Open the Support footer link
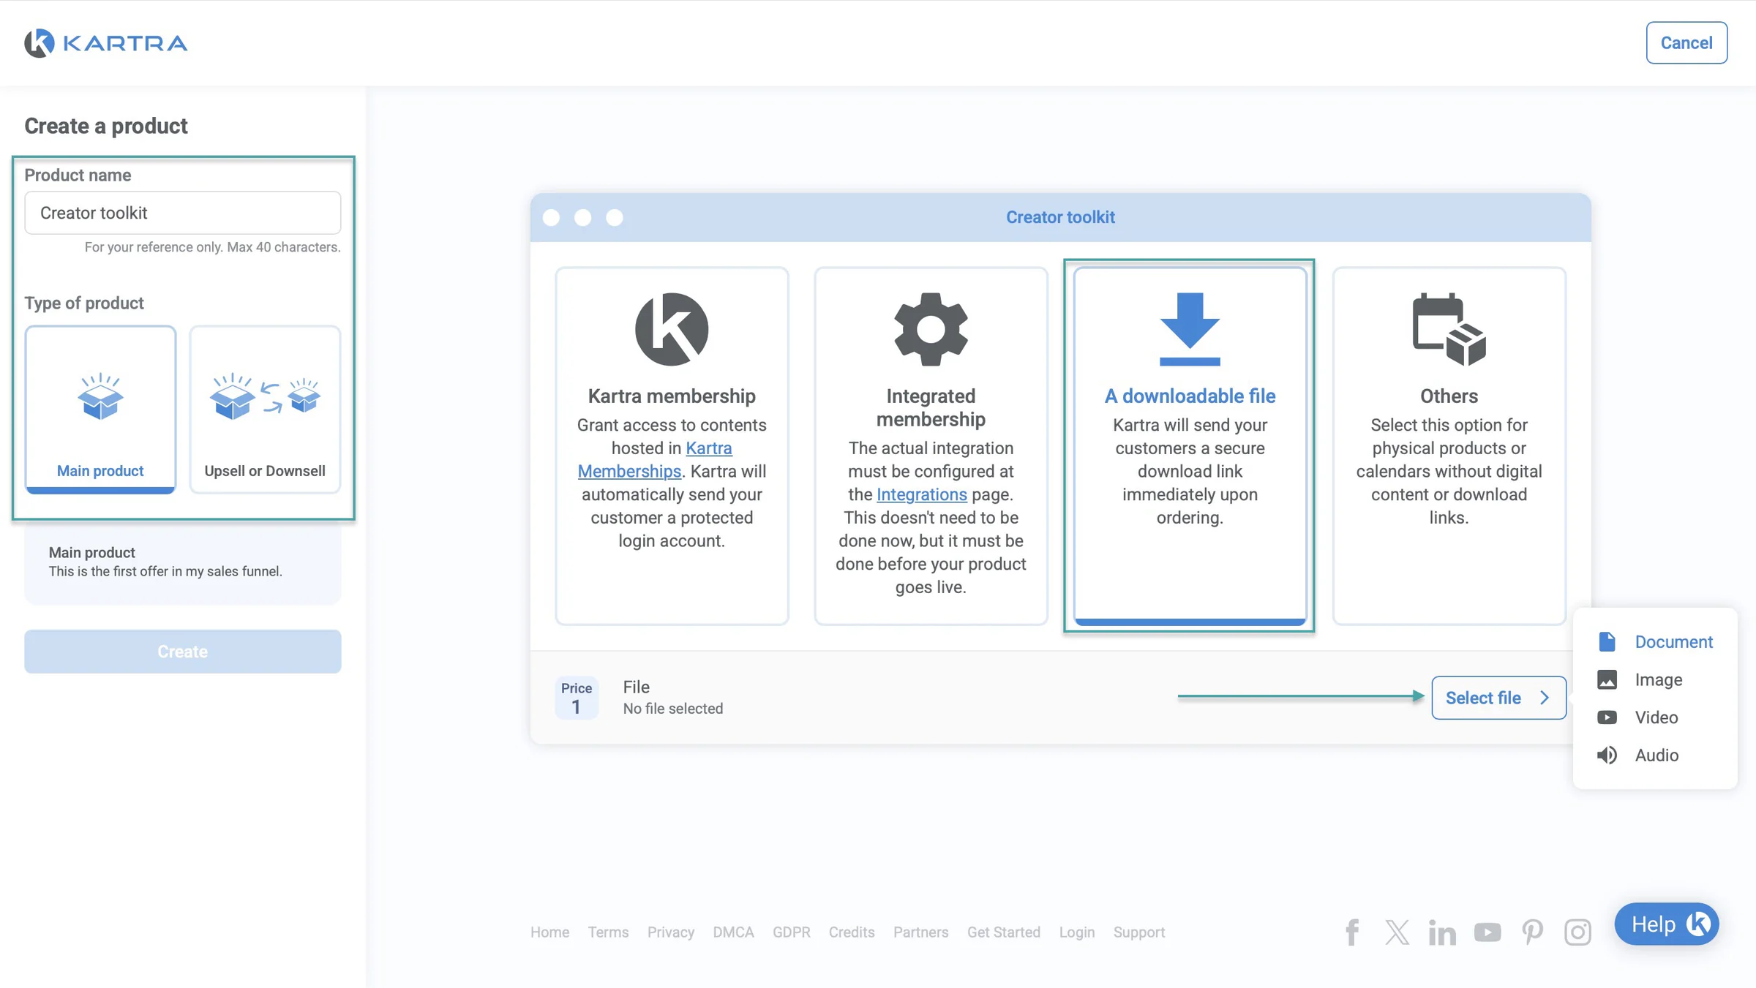1756x988 pixels. tap(1139, 932)
